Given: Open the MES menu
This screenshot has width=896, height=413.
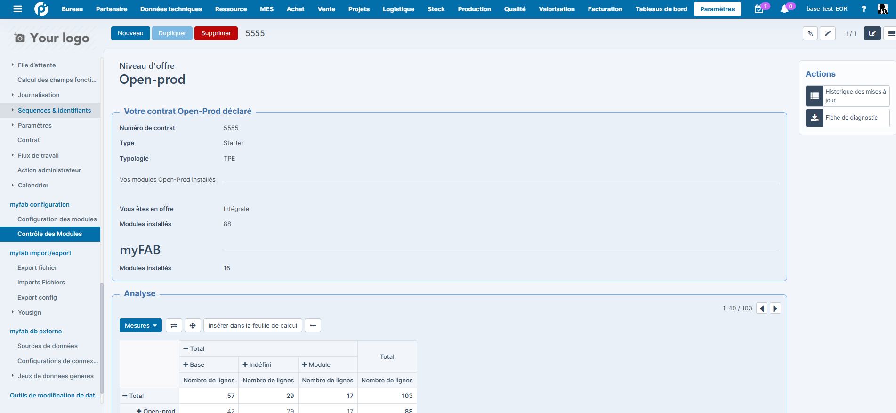Looking at the screenshot, I should pos(266,9).
